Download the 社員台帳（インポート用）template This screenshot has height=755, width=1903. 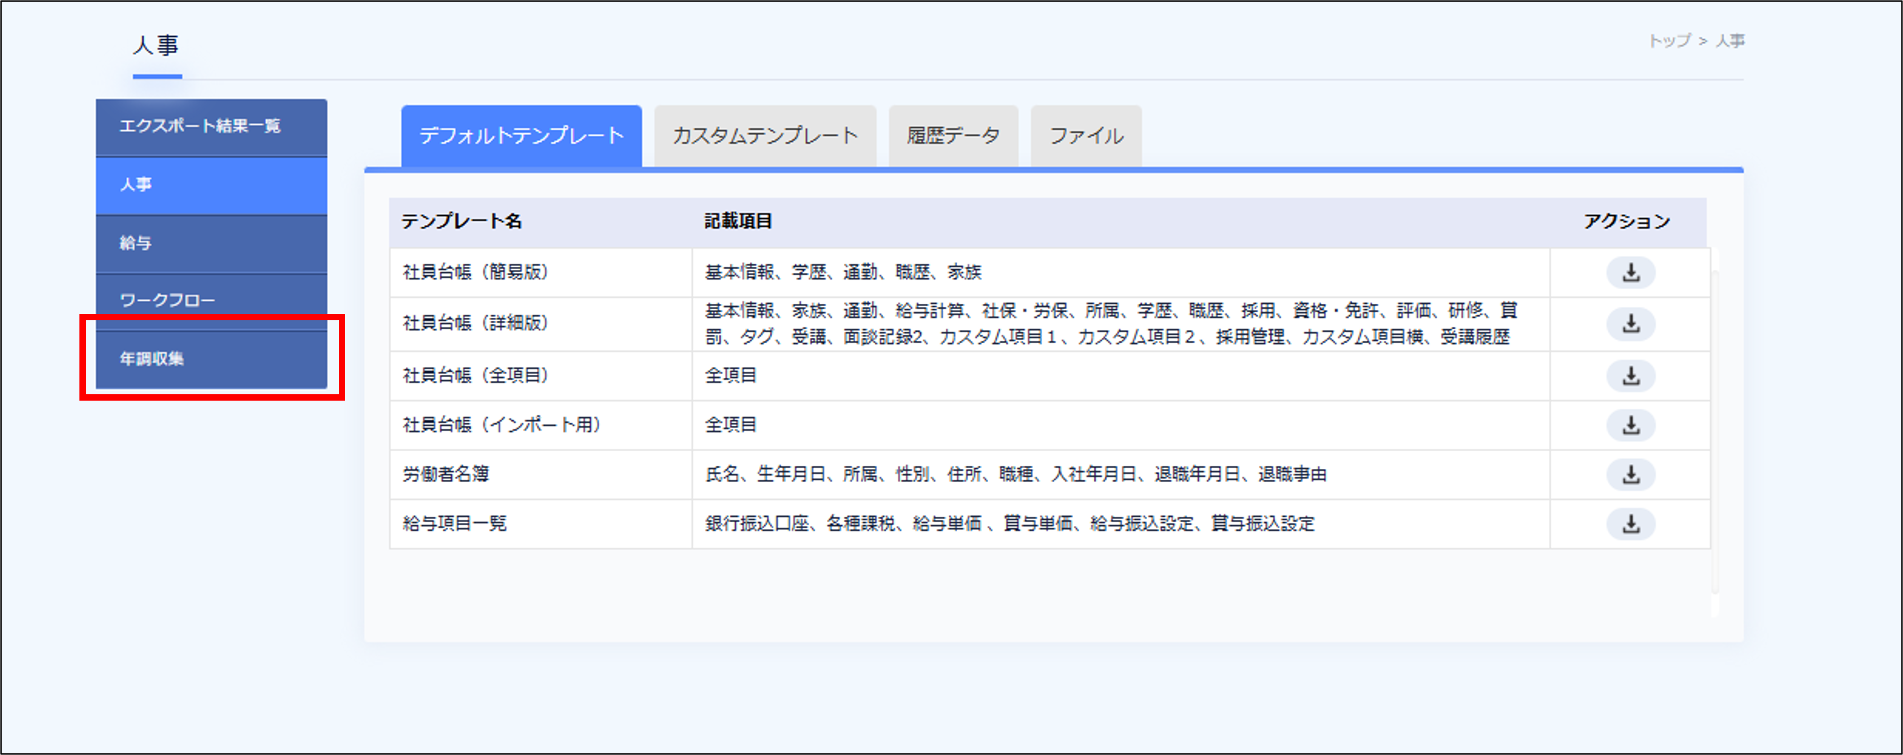(x=1631, y=425)
